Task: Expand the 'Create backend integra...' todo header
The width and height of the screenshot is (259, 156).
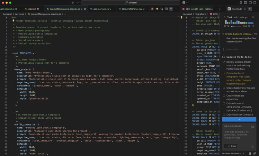Action: [239, 34]
